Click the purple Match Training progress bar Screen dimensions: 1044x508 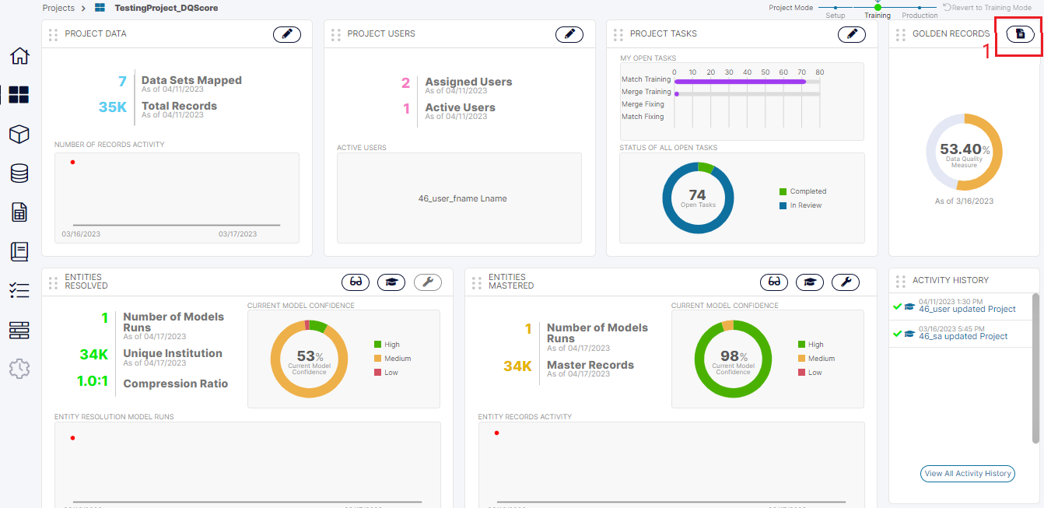coord(739,81)
